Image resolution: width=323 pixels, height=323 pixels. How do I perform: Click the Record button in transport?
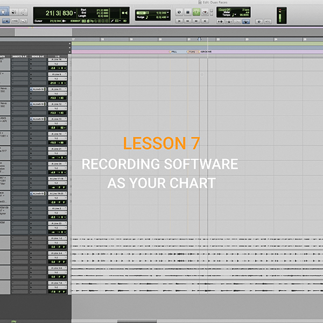coord(205,12)
